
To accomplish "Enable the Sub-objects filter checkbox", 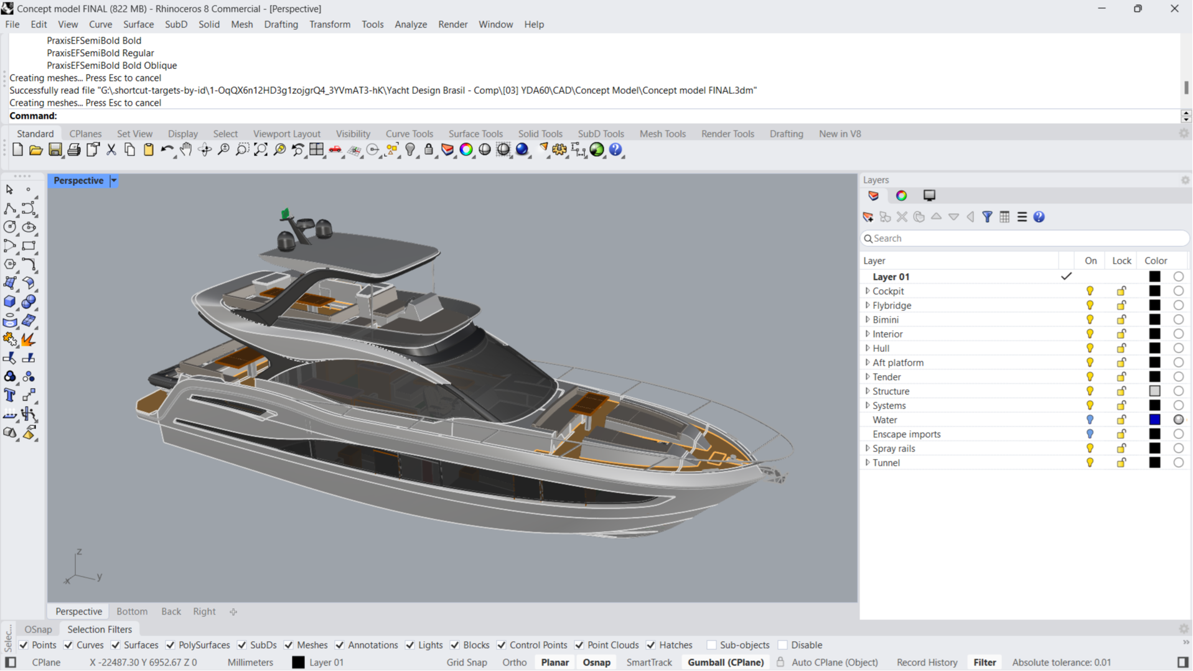I will click(711, 645).
